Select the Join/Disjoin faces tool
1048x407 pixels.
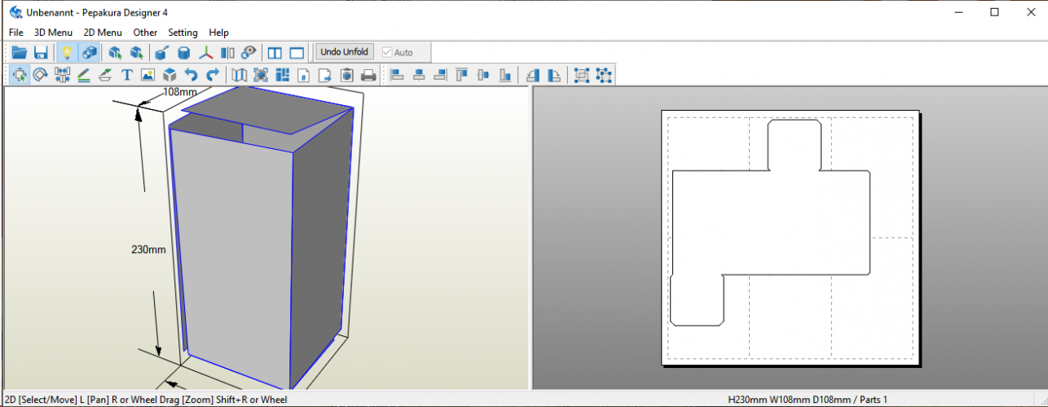62,75
